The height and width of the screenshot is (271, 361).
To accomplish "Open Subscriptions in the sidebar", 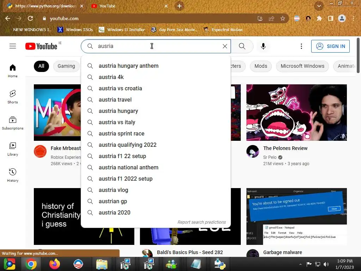I will 13,123.
